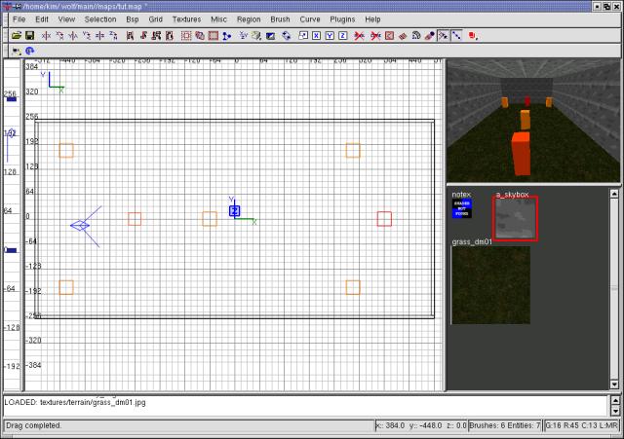
Task: Open the Bsp menu
Action: [x=133, y=19]
